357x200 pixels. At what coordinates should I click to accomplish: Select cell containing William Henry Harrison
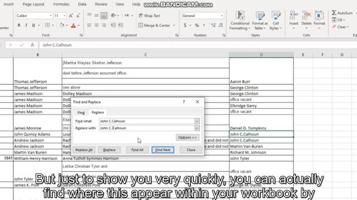point(37,158)
